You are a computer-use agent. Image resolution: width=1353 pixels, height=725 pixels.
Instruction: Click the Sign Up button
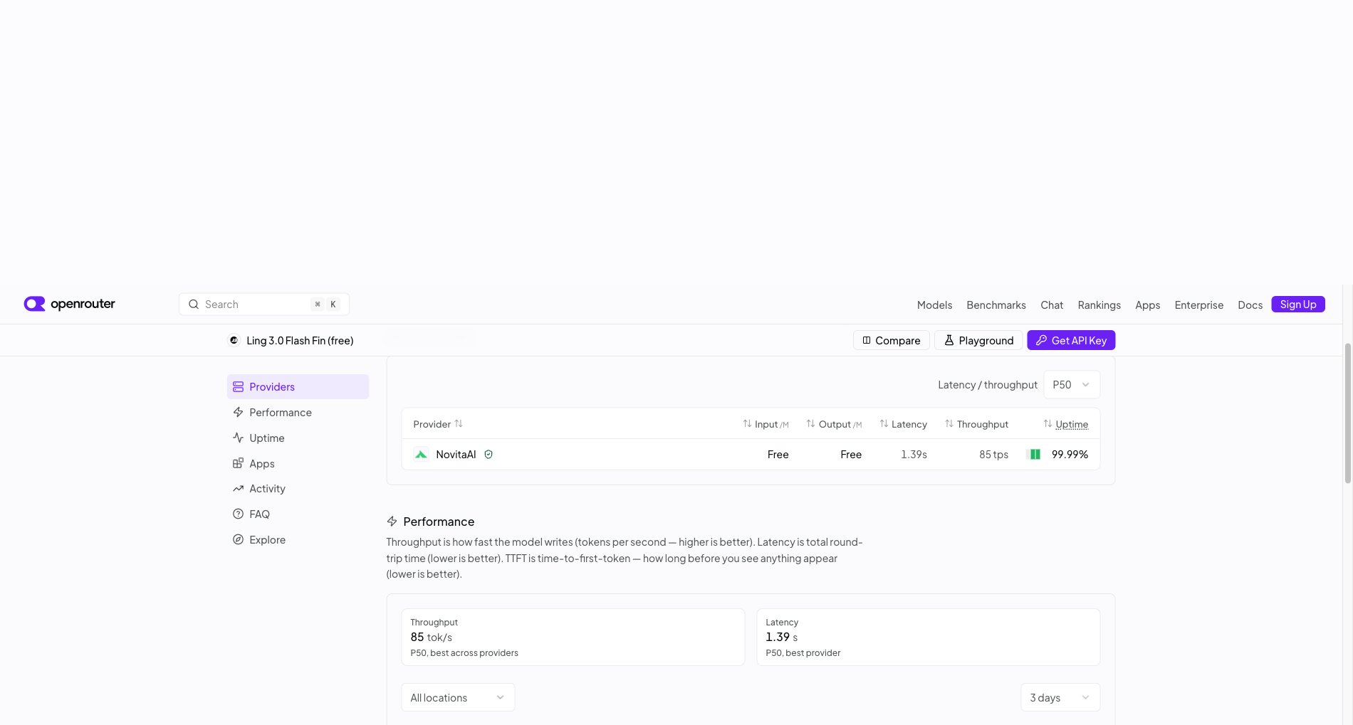click(x=1298, y=305)
